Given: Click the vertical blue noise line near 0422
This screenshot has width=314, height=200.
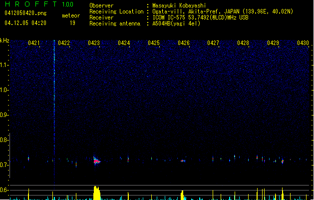Looking at the screenshot, I should [x=54, y=100].
